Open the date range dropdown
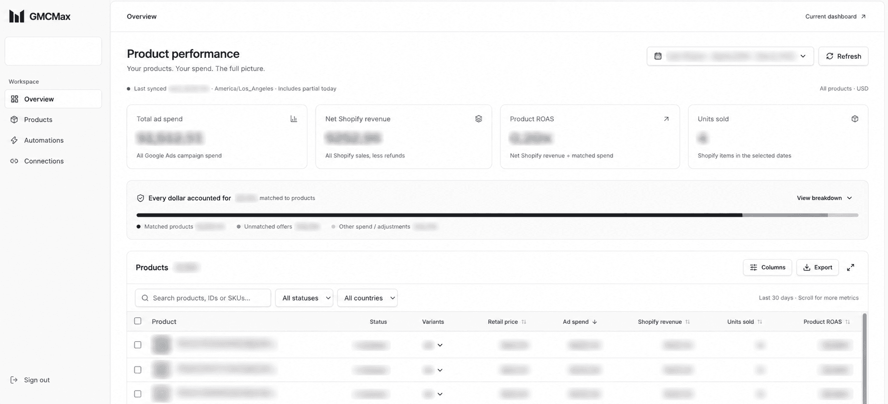The image size is (888, 404). (x=730, y=56)
